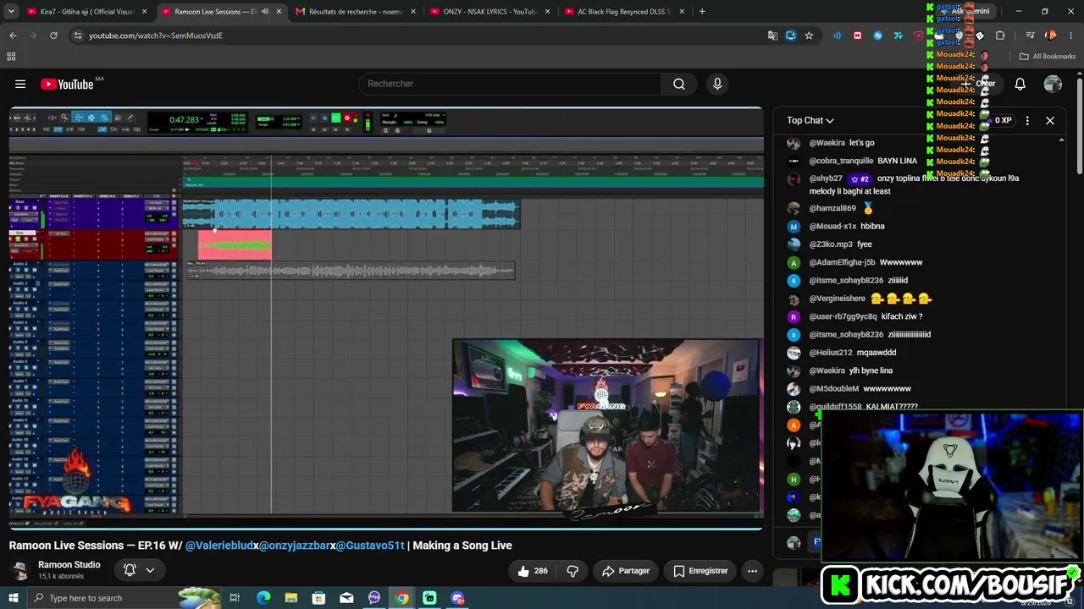
Task: Open Chrome media controls icon
Action: pos(1030,36)
